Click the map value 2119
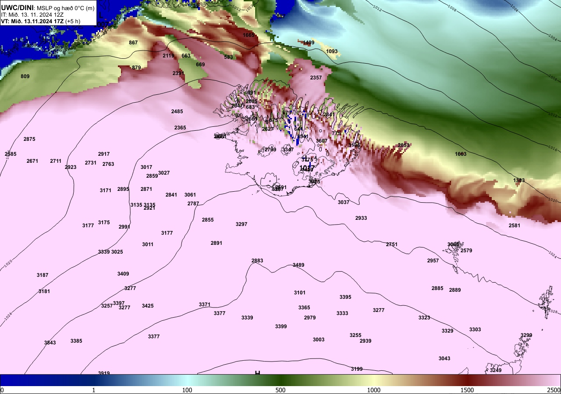The image size is (561, 394). click(168, 56)
